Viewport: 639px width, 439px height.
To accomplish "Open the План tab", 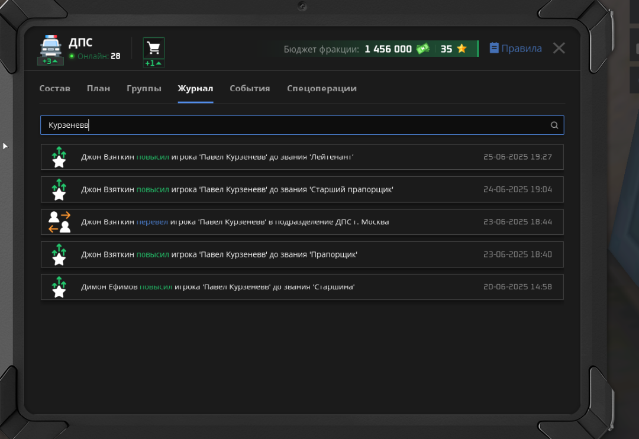I will [98, 88].
